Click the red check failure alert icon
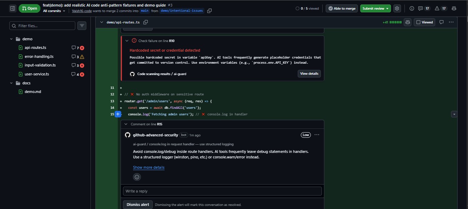The width and height of the screenshot is (468, 209). (134, 41)
